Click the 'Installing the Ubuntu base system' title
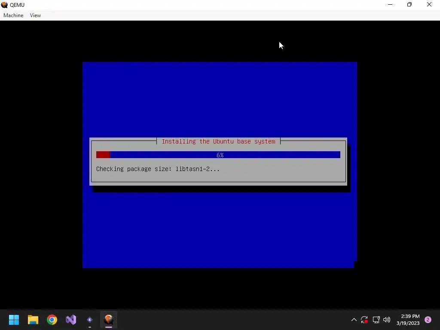The image size is (440, 330). pyautogui.click(x=218, y=141)
